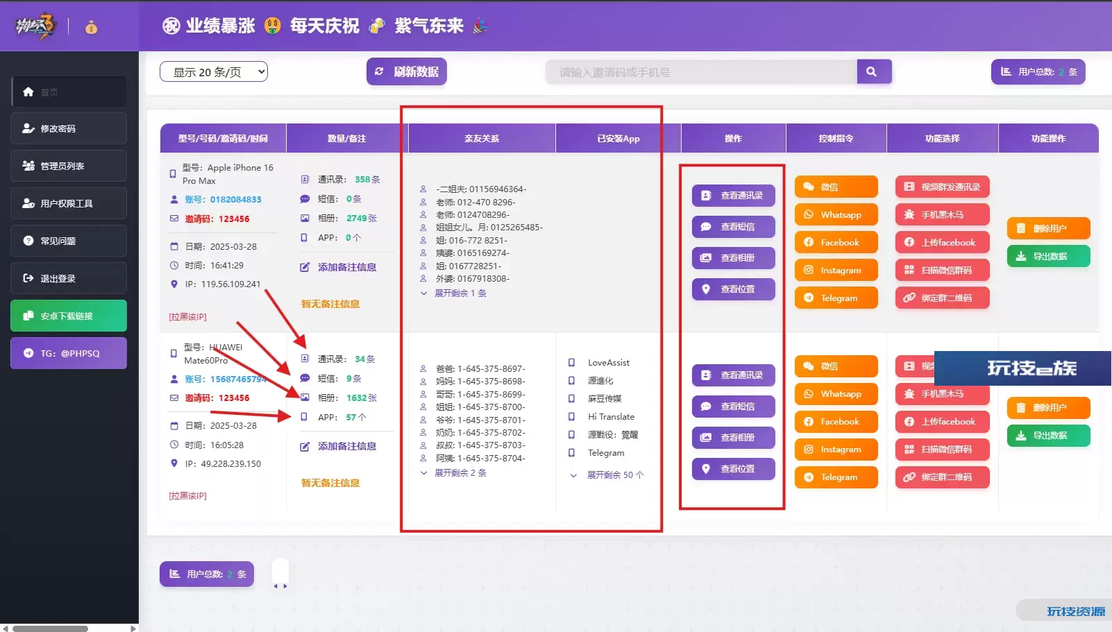The width and height of the screenshot is (1112, 632).
Task: Click [拉黑该IP] under IP 119.56.109.241
Action: (187, 316)
